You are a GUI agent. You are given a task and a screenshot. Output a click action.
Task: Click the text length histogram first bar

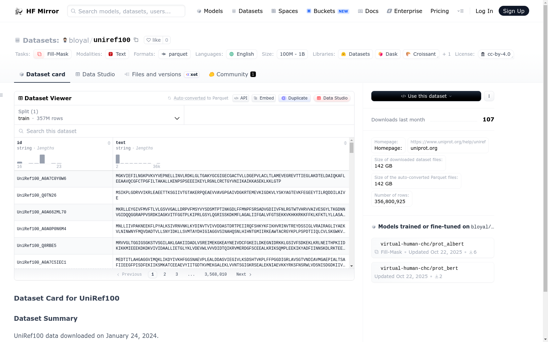118,159
